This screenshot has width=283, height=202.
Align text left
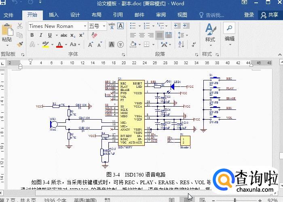point(133,35)
